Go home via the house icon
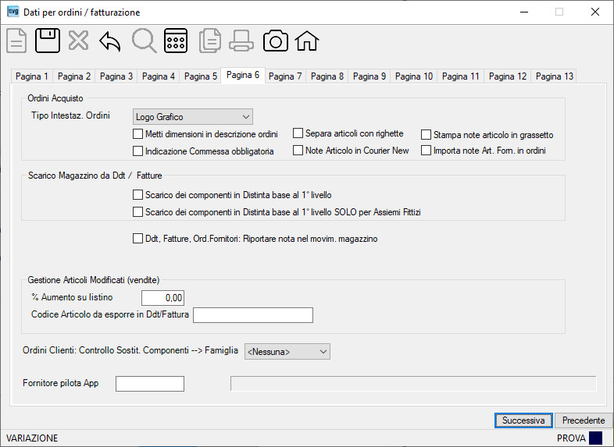This screenshot has width=614, height=447. pyautogui.click(x=307, y=41)
